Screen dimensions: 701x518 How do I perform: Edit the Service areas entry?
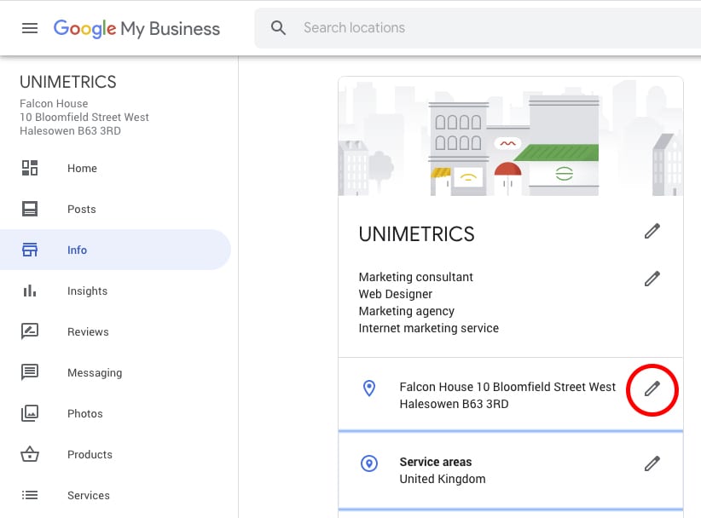coord(652,463)
